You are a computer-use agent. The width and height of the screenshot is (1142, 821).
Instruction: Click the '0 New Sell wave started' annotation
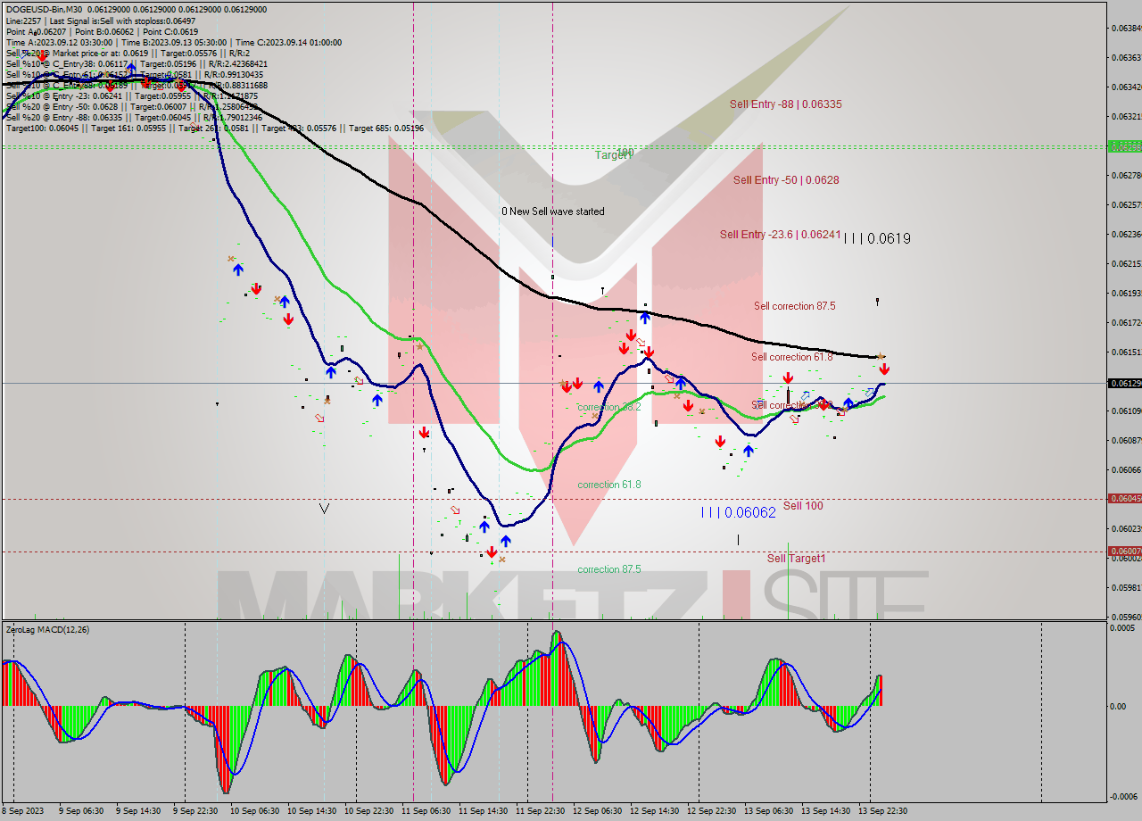pyautogui.click(x=553, y=211)
